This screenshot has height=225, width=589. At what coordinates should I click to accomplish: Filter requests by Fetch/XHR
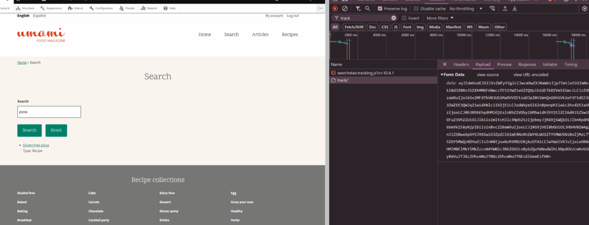point(354,27)
